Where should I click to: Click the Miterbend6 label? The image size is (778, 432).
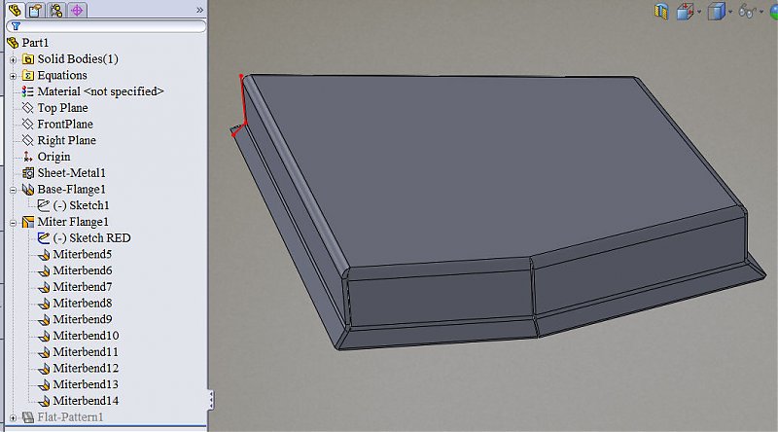coord(83,270)
